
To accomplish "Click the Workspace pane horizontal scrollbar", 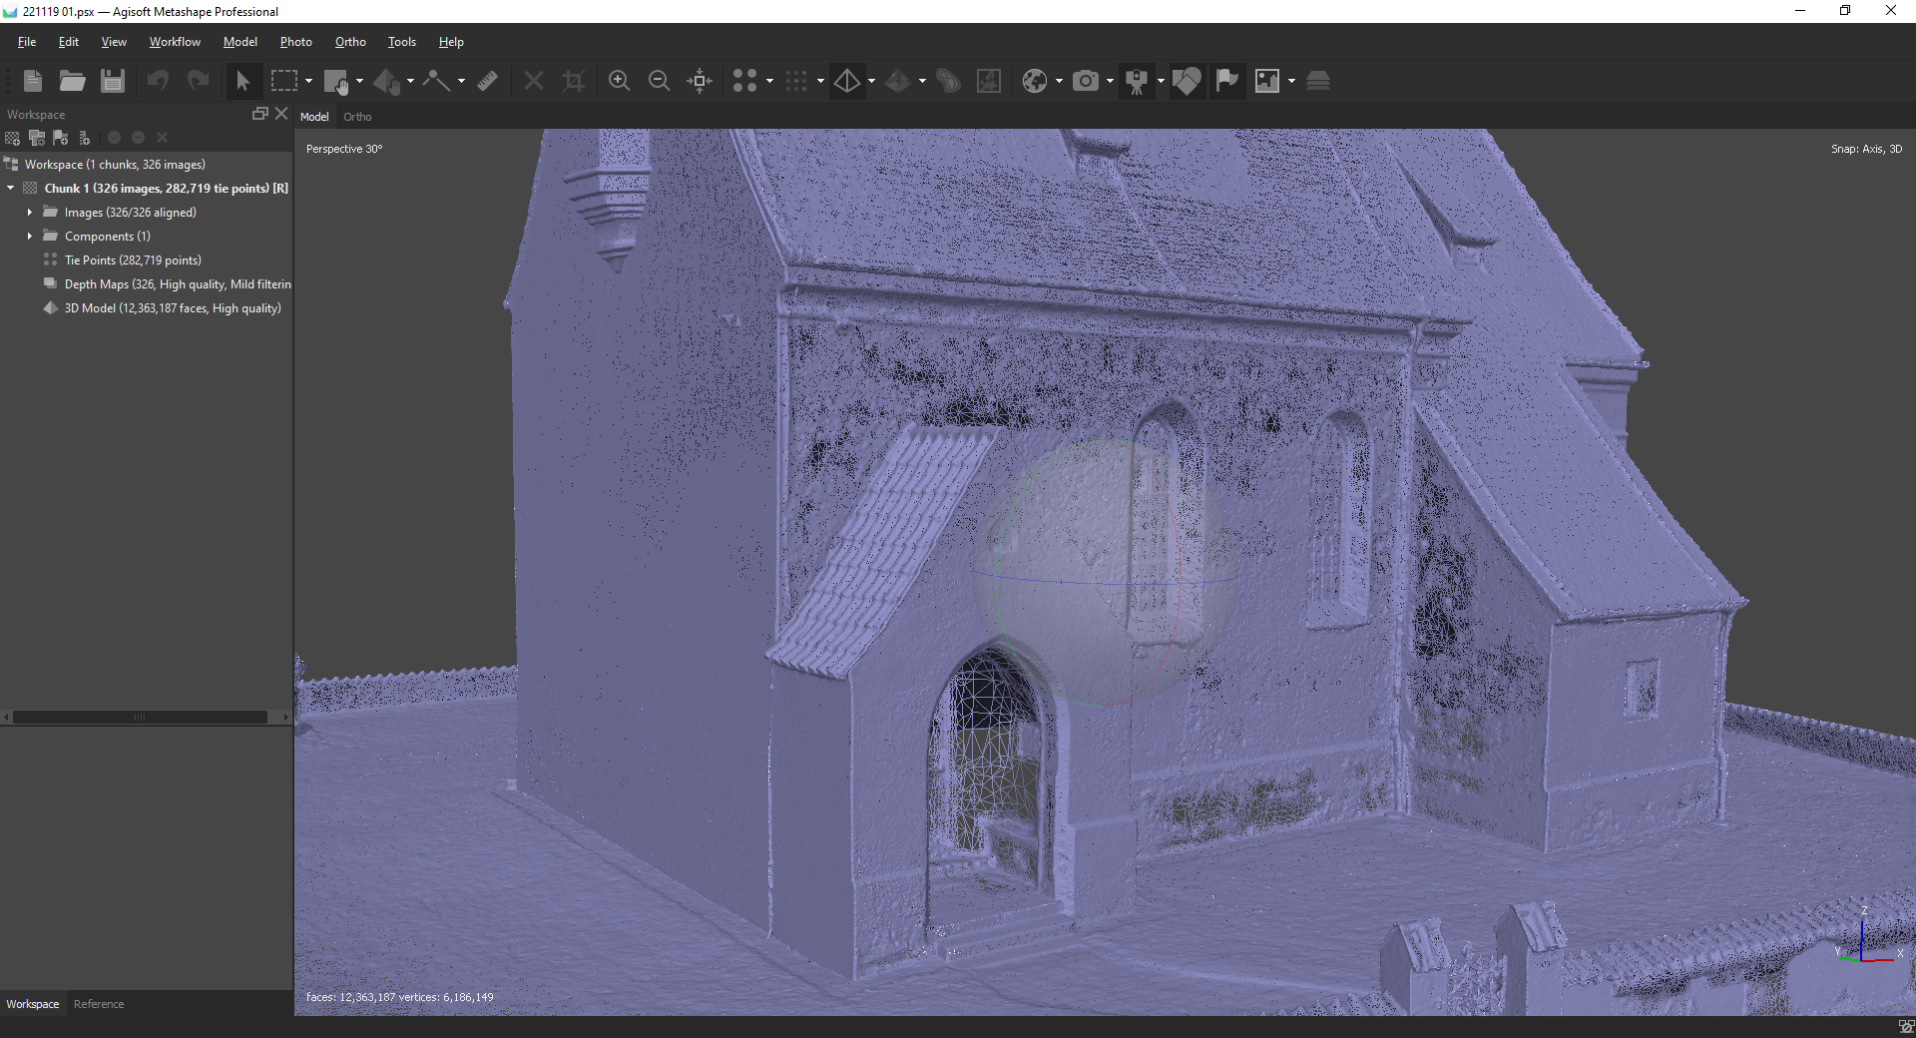I will coord(140,717).
